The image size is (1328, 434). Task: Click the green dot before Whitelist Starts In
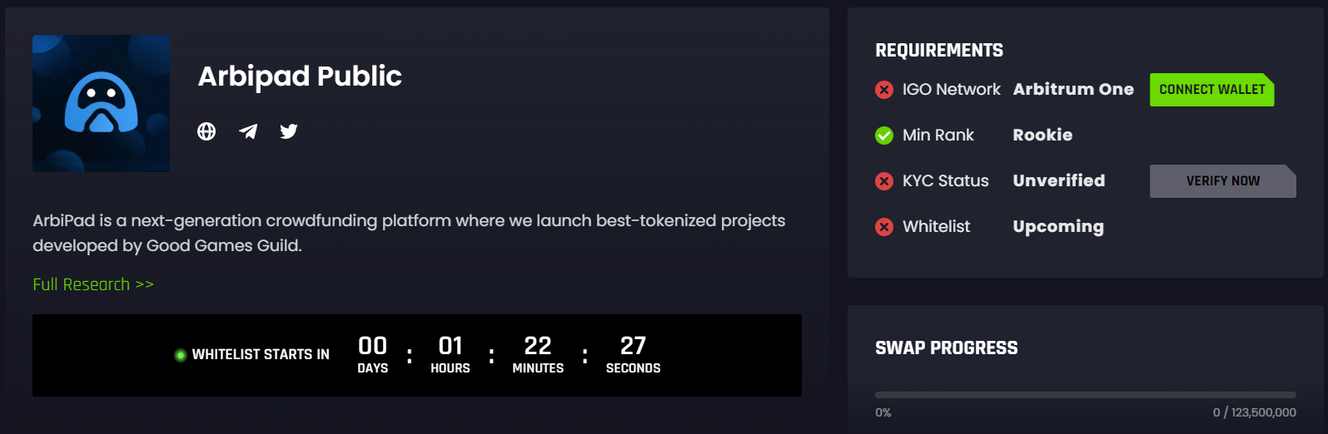[x=180, y=355]
